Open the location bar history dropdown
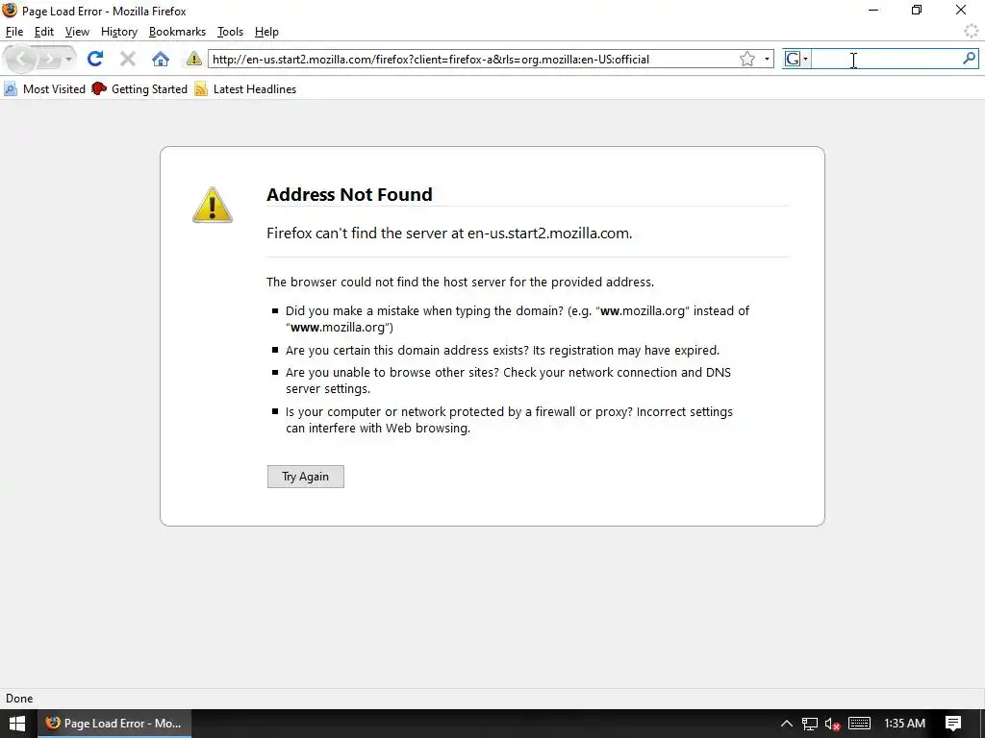This screenshot has width=985, height=738. 767,59
